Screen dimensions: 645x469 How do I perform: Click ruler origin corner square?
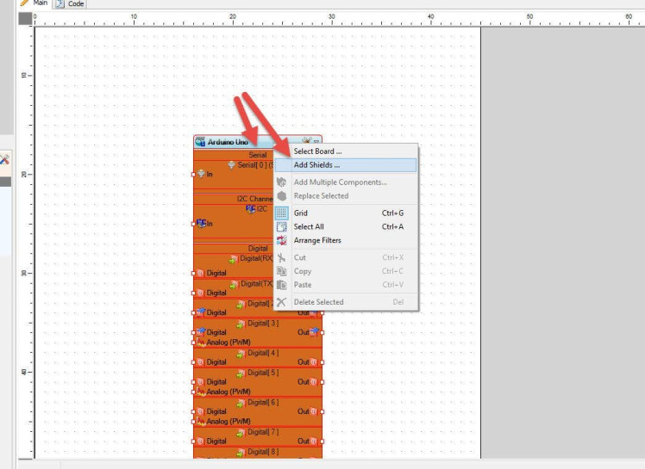click(x=26, y=17)
